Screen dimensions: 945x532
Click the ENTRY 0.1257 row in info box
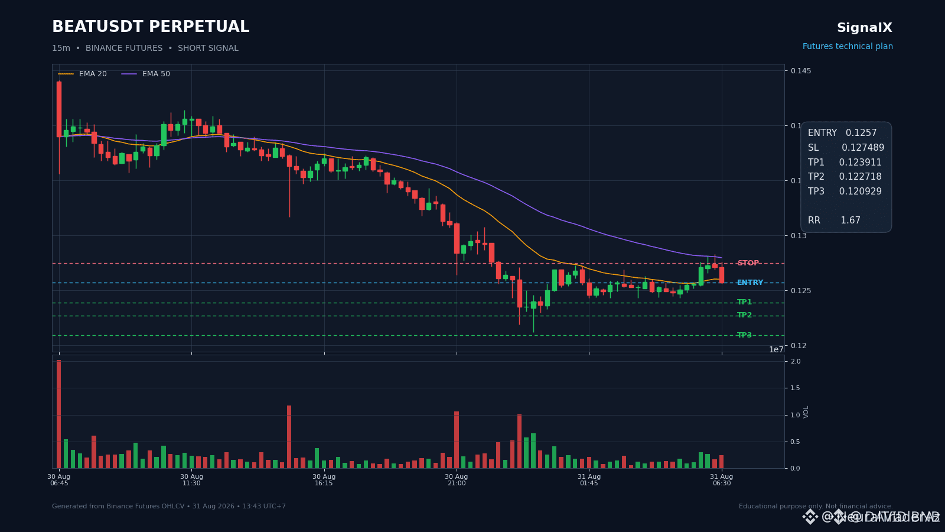click(x=842, y=133)
